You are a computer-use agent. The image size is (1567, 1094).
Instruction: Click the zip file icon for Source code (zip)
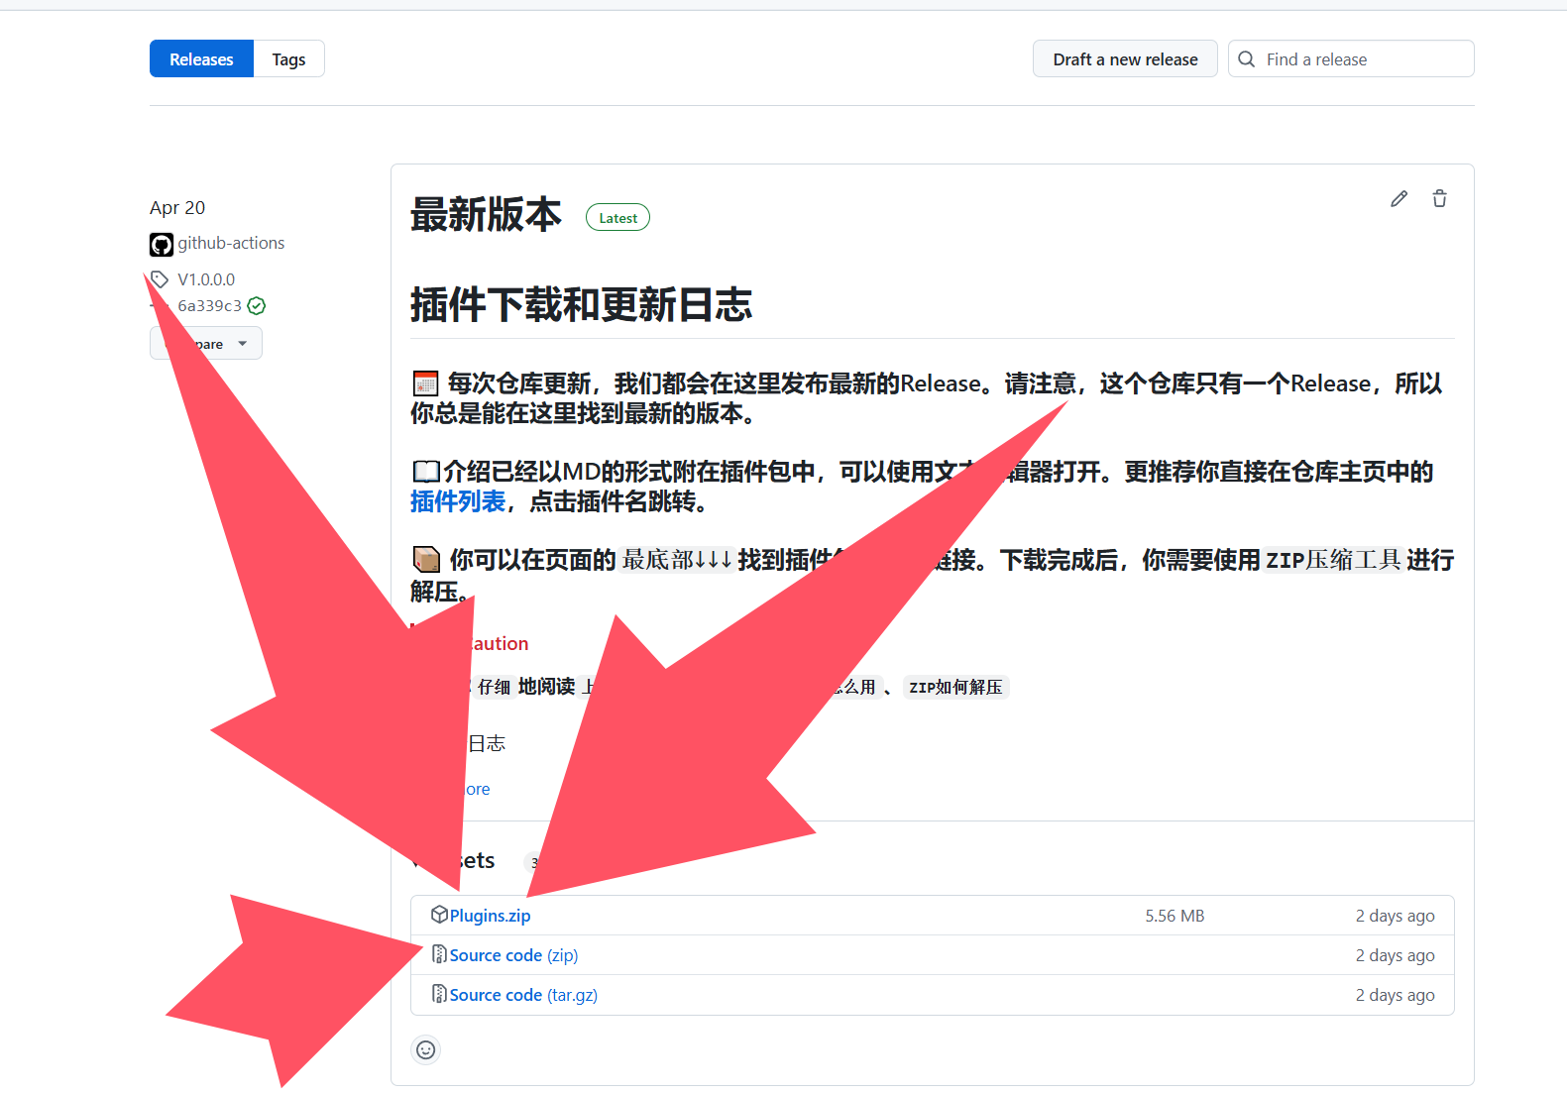(439, 954)
